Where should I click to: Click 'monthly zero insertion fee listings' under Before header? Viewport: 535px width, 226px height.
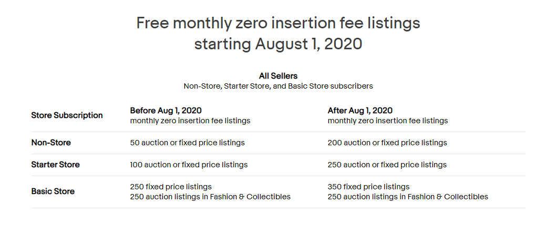pyautogui.click(x=190, y=121)
